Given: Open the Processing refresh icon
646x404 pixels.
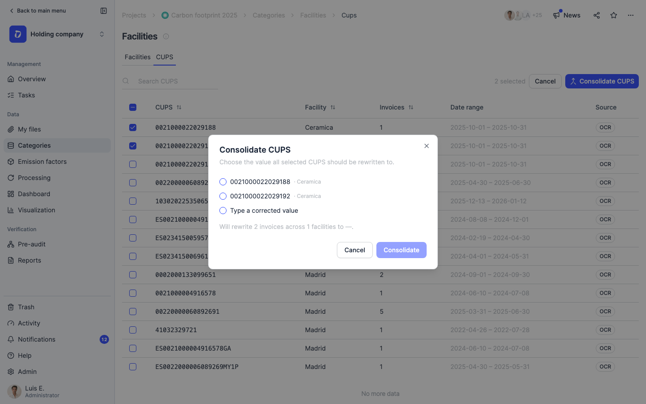Looking at the screenshot, I should click(x=11, y=178).
